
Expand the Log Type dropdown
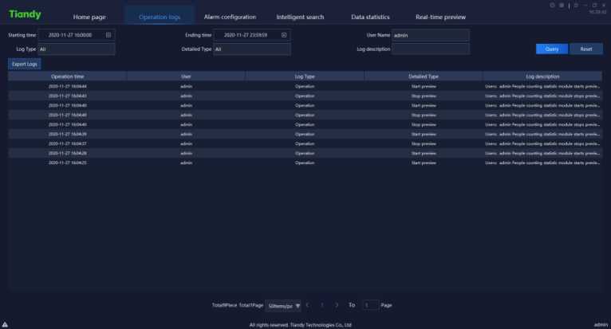click(76, 49)
